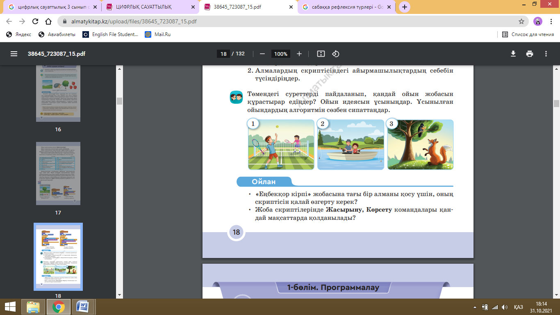Click the fit to page icon
Viewport: 560px width, 315px height.
tap(321, 54)
